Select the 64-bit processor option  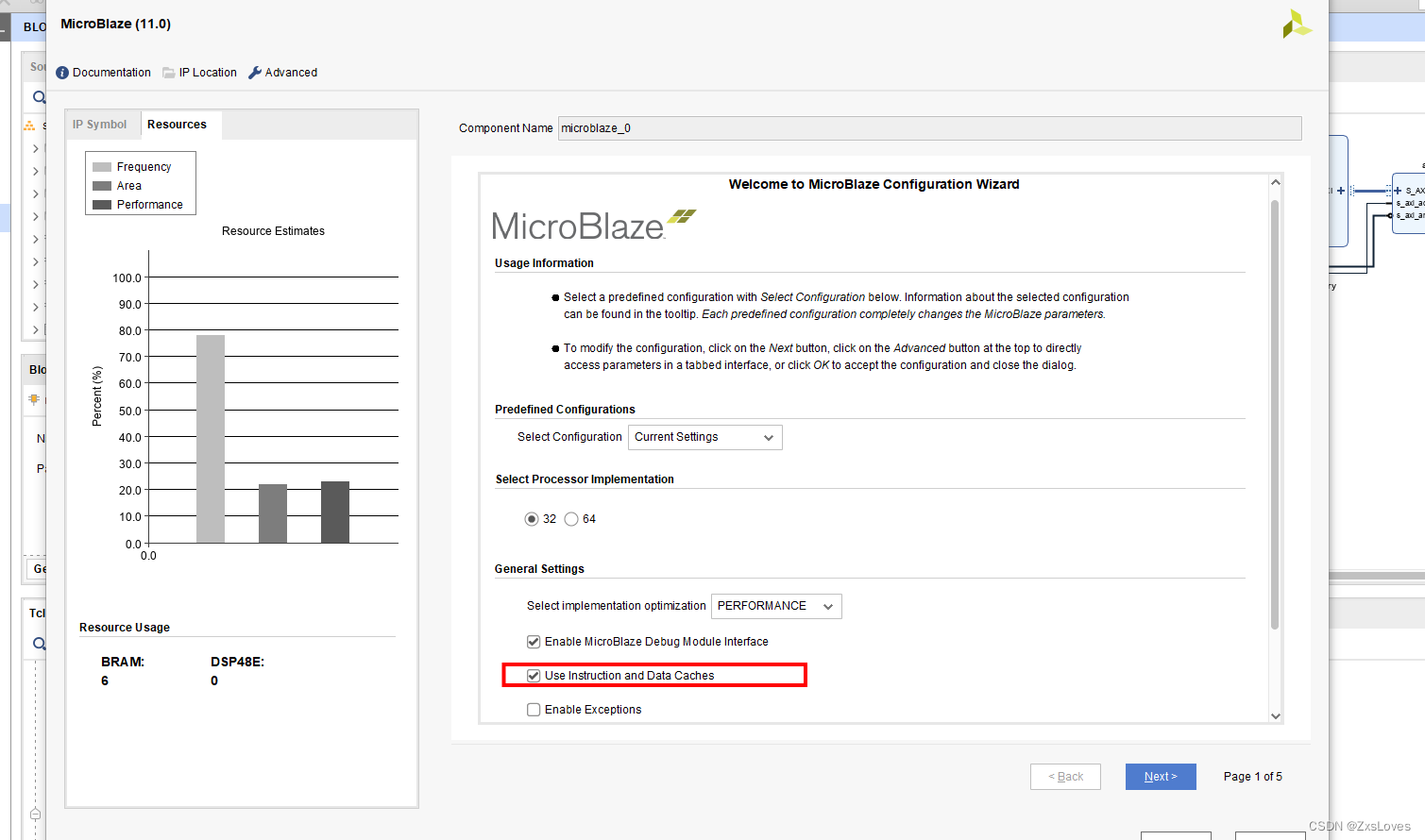571,519
